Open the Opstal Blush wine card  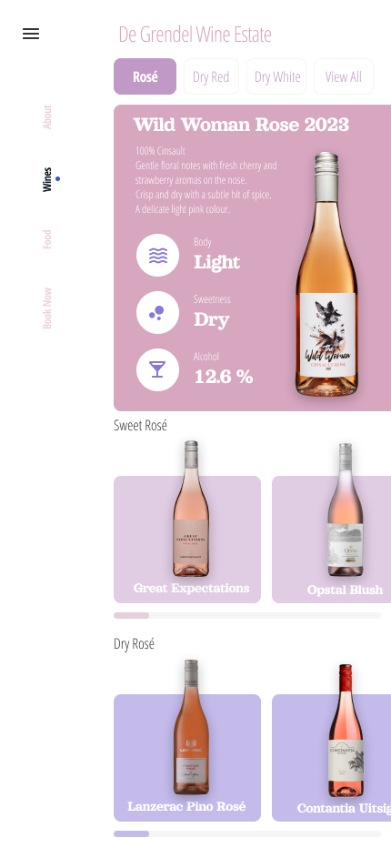pos(332,540)
